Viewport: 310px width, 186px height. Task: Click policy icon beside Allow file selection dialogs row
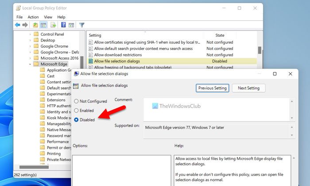pyautogui.click(x=91, y=61)
